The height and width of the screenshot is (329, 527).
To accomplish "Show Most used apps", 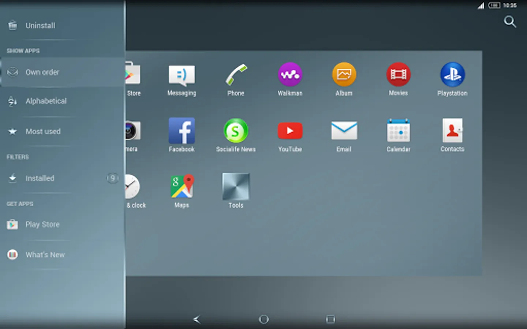I will point(63,131).
